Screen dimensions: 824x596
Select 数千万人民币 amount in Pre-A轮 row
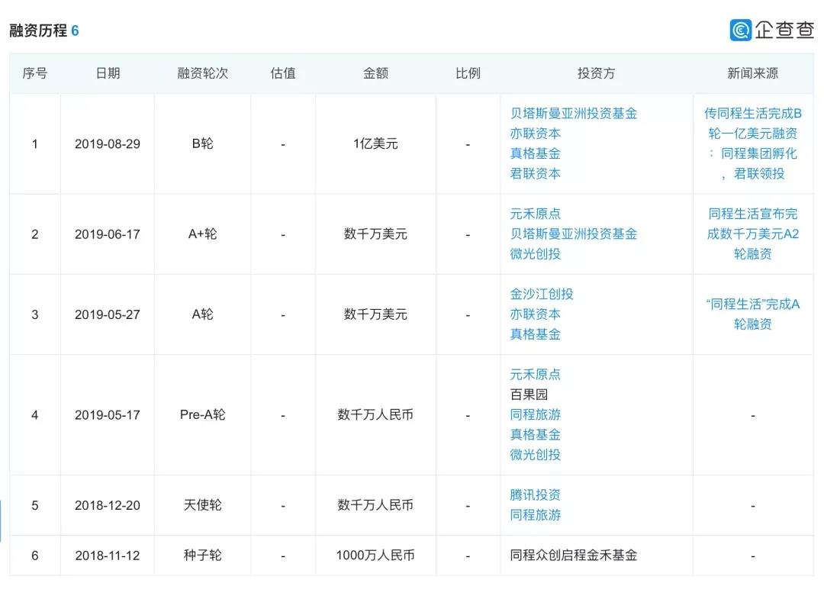click(x=375, y=414)
